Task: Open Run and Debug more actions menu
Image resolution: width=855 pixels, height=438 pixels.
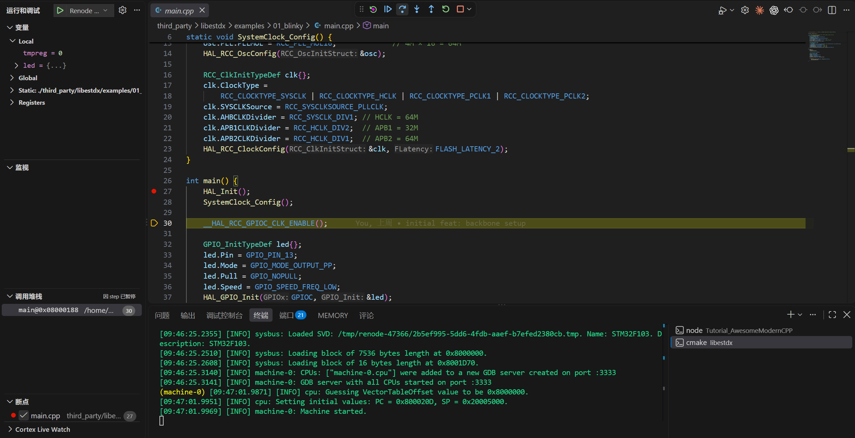Action: [x=137, y=10]
